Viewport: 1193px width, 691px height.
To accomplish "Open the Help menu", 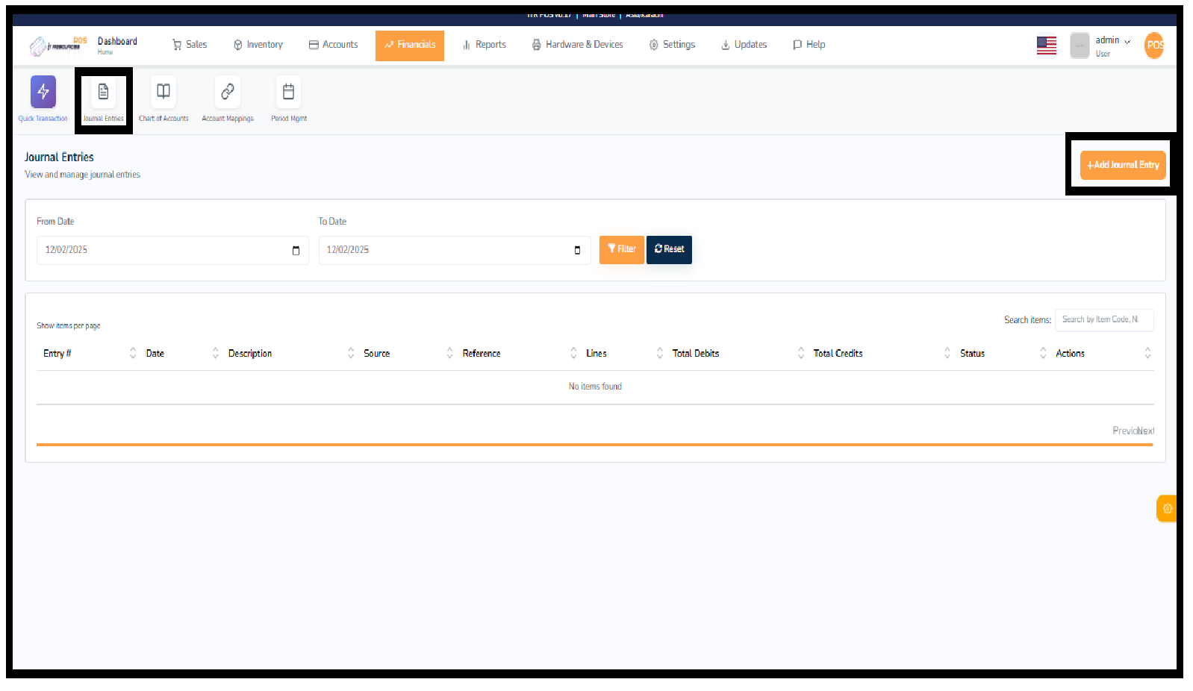I will [809, 45].
